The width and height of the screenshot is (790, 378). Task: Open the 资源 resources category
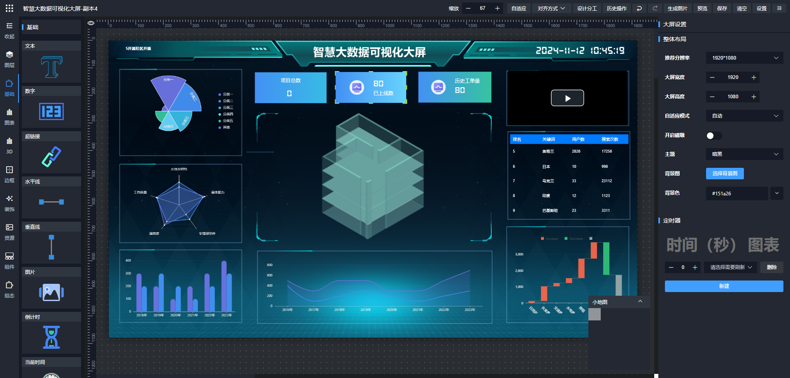click(9, 232)
